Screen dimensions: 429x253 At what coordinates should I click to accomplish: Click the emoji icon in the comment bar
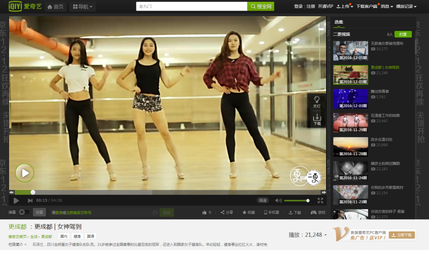(155, 213)
